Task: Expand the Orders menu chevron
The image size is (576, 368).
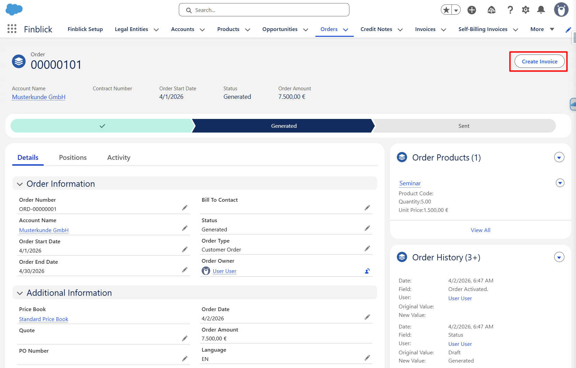Action: click(x=346, y=30)
